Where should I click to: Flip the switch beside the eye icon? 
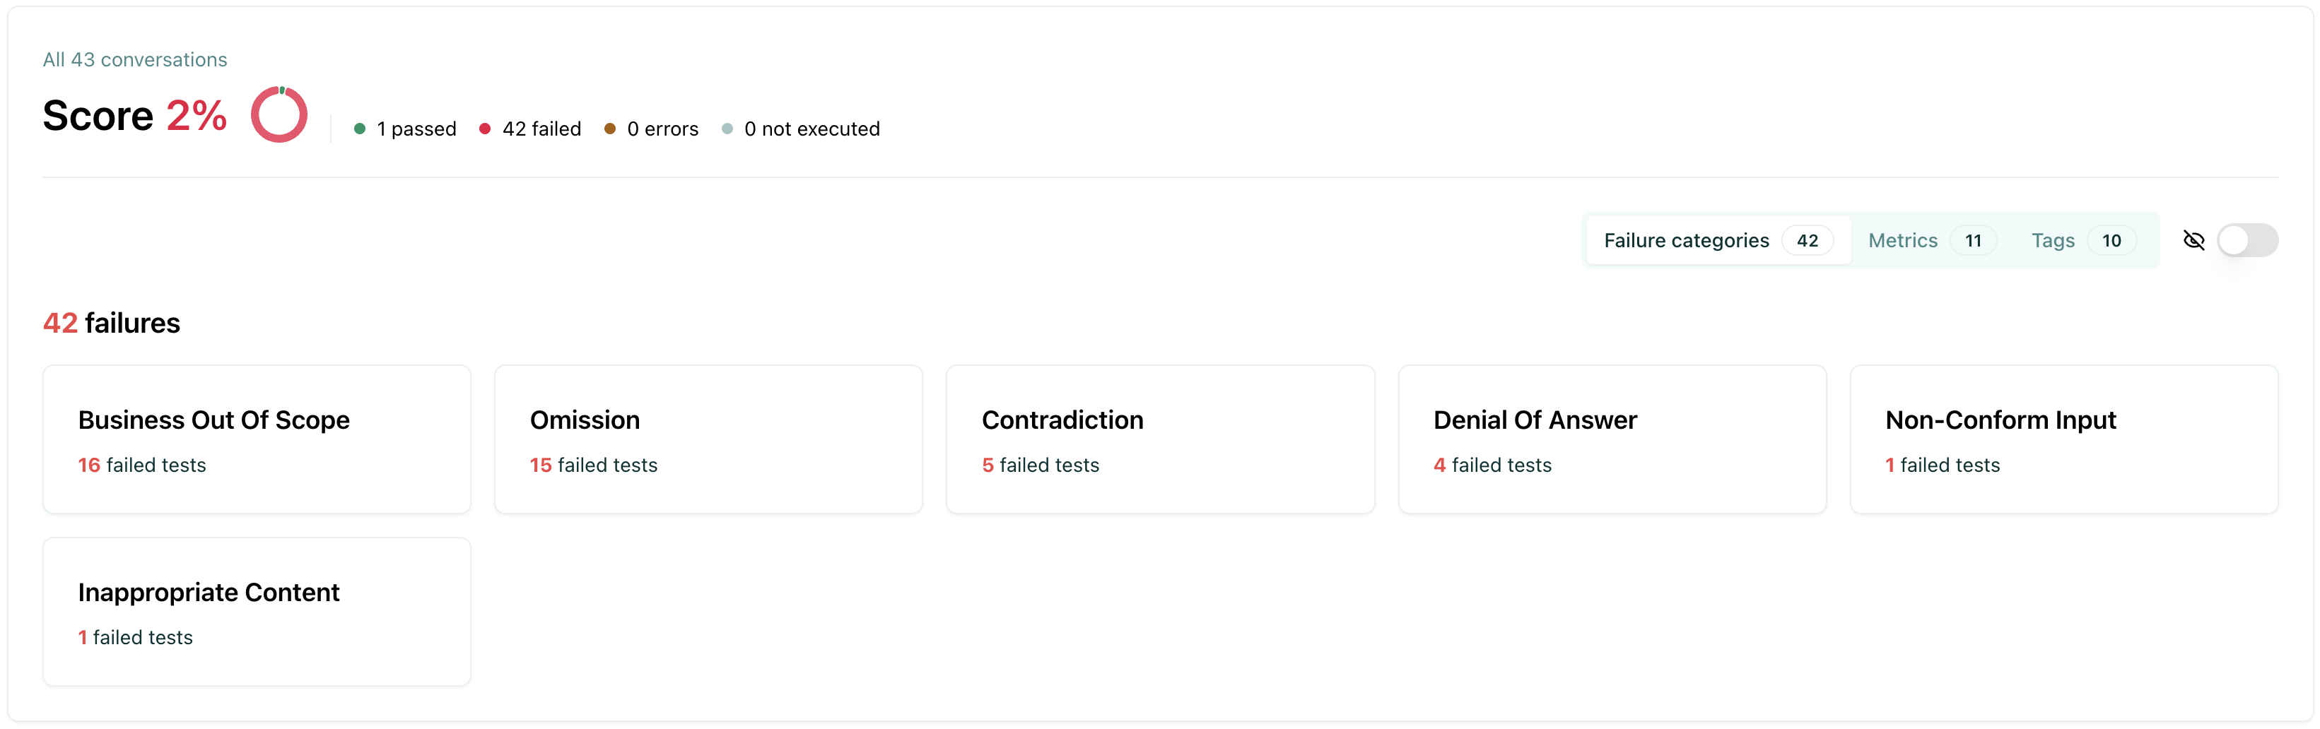click(2249, 240)
